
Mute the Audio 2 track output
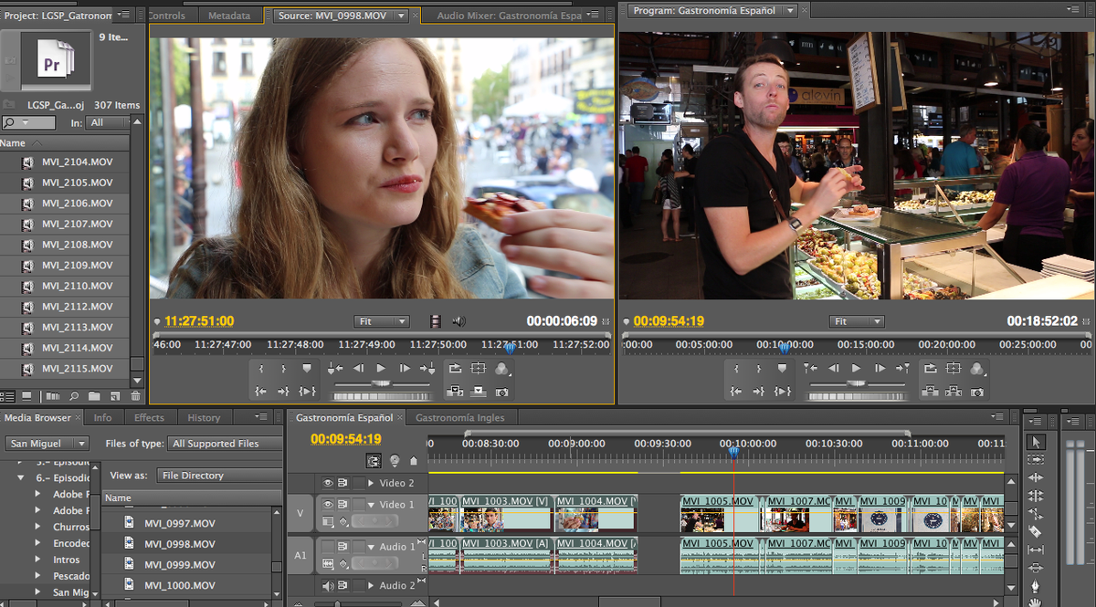coord(327,585)
